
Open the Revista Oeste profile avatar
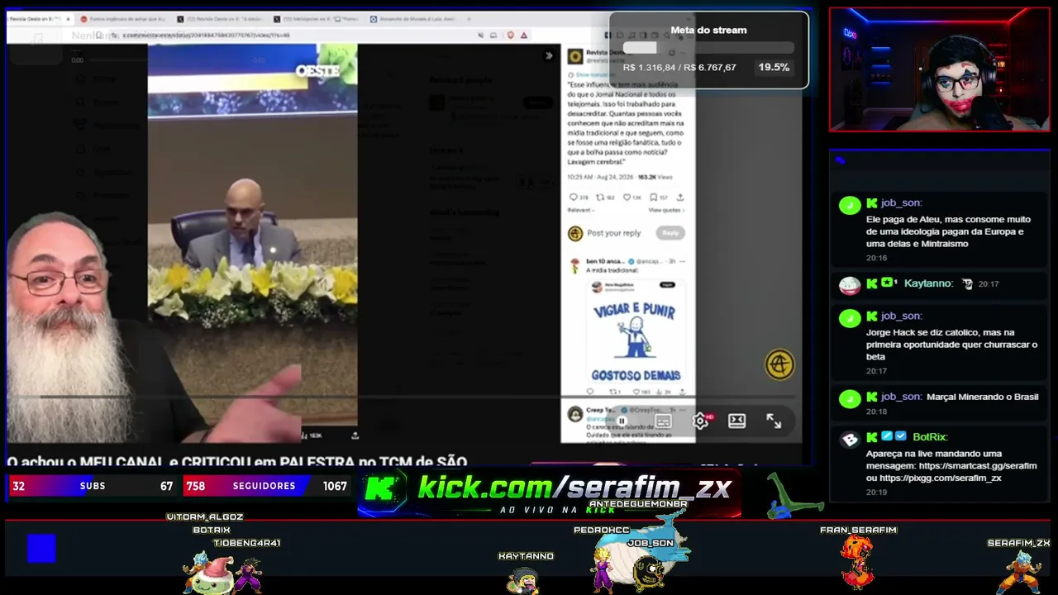pyautogui.click(x=575, y=56)
